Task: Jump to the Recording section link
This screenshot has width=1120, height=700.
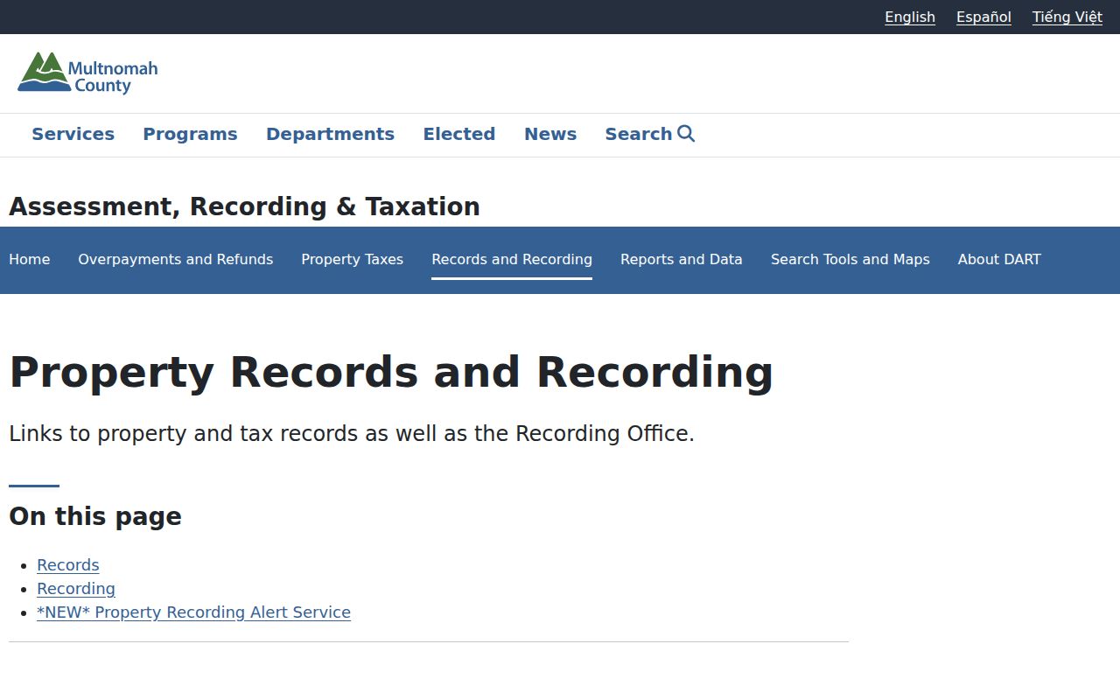Action: point(76,589)
